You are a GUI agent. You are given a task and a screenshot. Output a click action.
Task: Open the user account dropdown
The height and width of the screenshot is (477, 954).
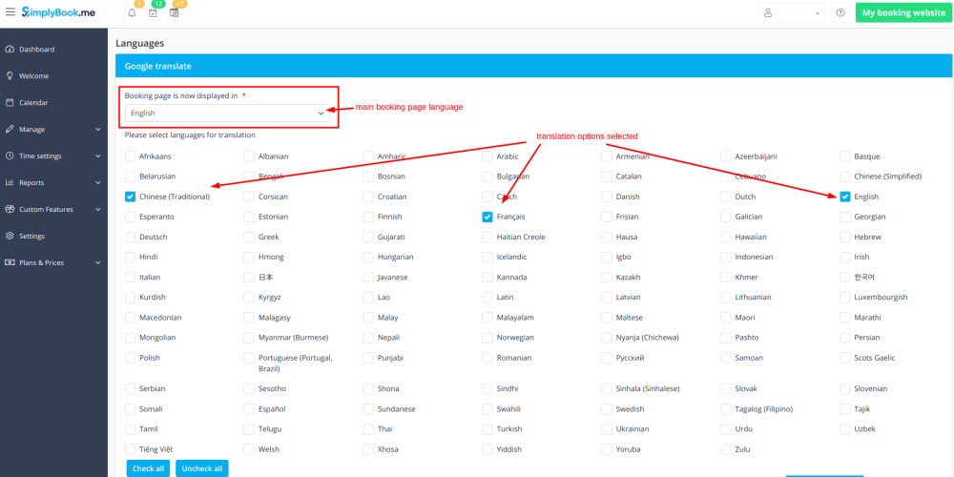[x=792, y=12]
